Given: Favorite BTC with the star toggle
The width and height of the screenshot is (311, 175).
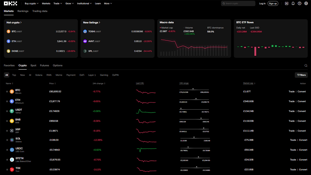Looking at the screenshot, I should point(7,92).
